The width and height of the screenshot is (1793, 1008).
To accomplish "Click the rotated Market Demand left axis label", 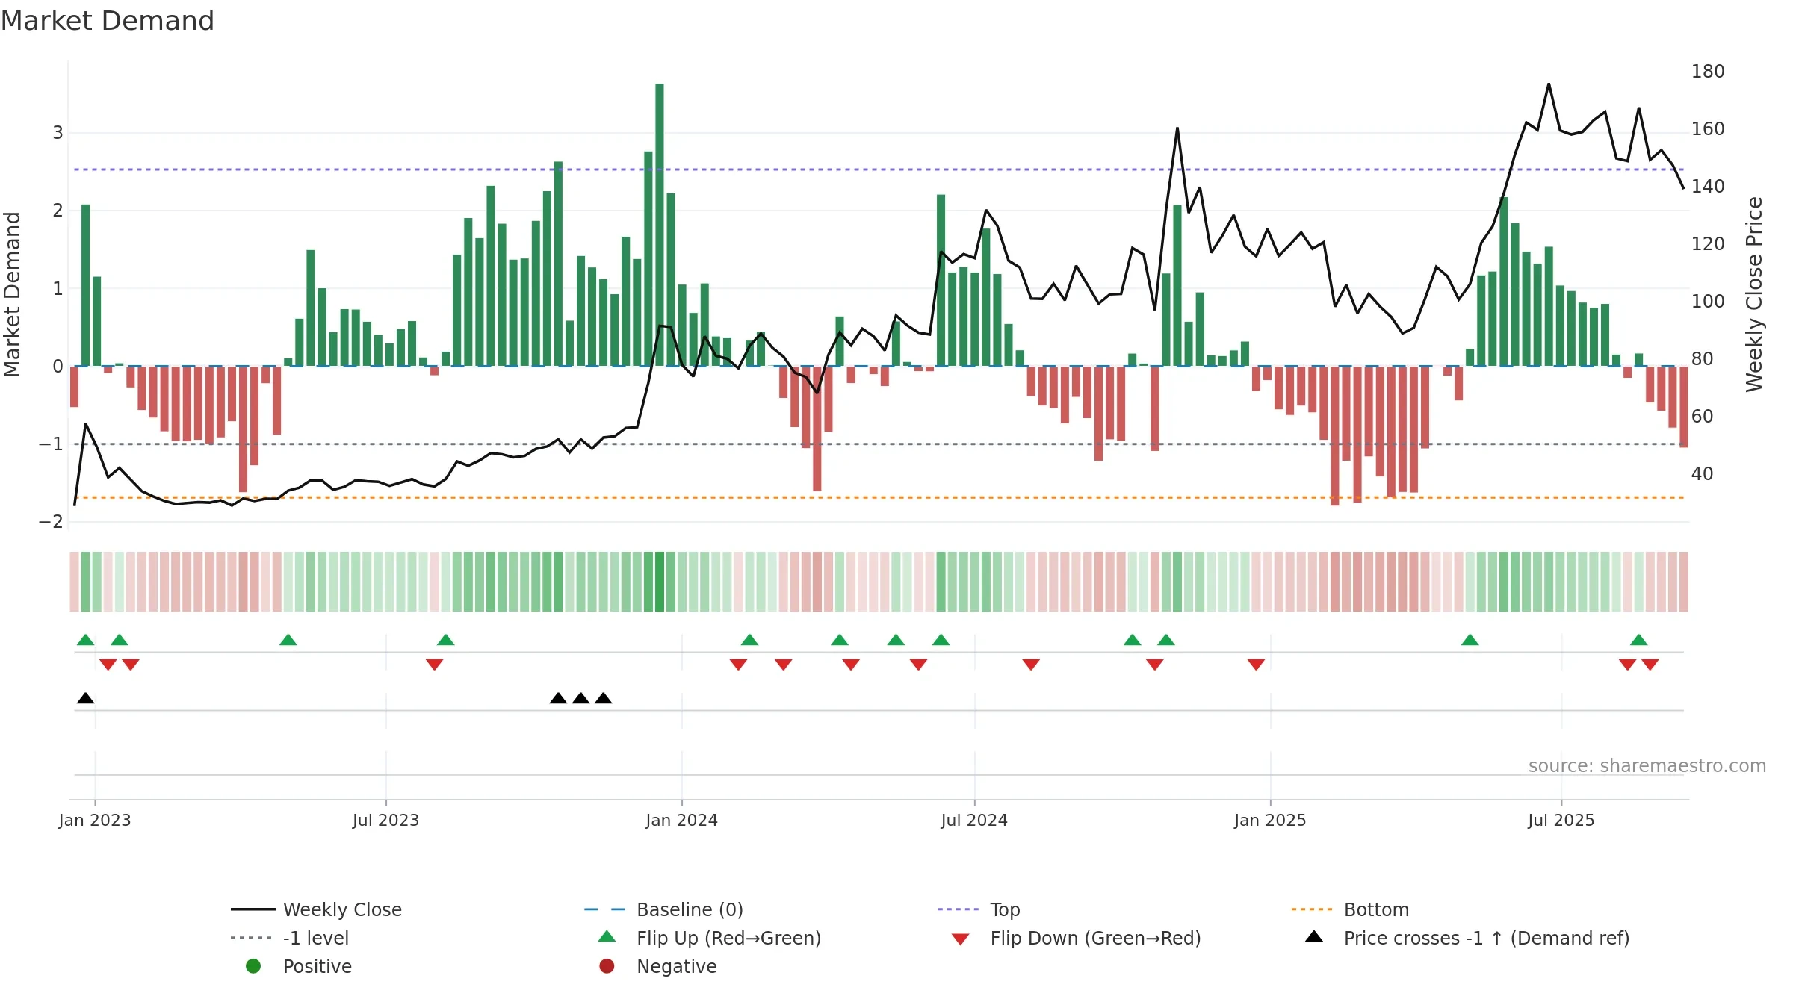I will pos(12,294).
